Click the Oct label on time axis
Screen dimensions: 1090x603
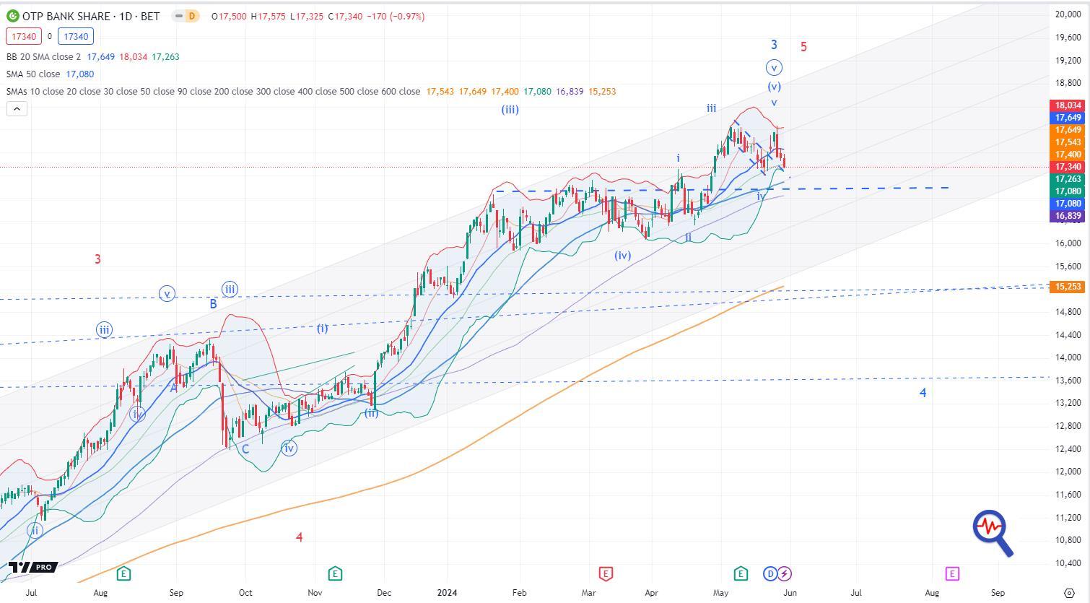[245, 593]
